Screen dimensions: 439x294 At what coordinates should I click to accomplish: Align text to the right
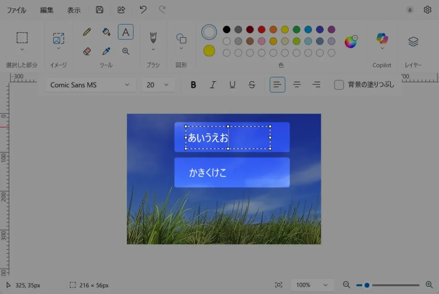point(316,85)
